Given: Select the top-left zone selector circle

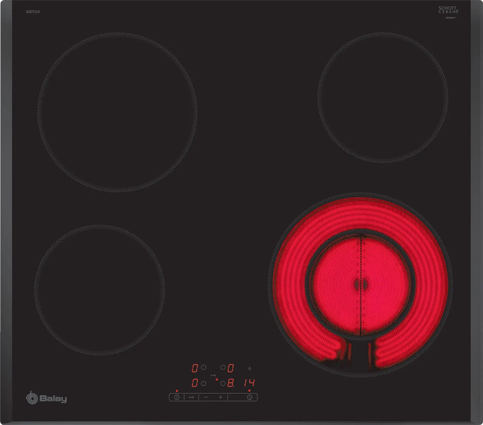Looking at the screenshot, I should tap(204, 368).
